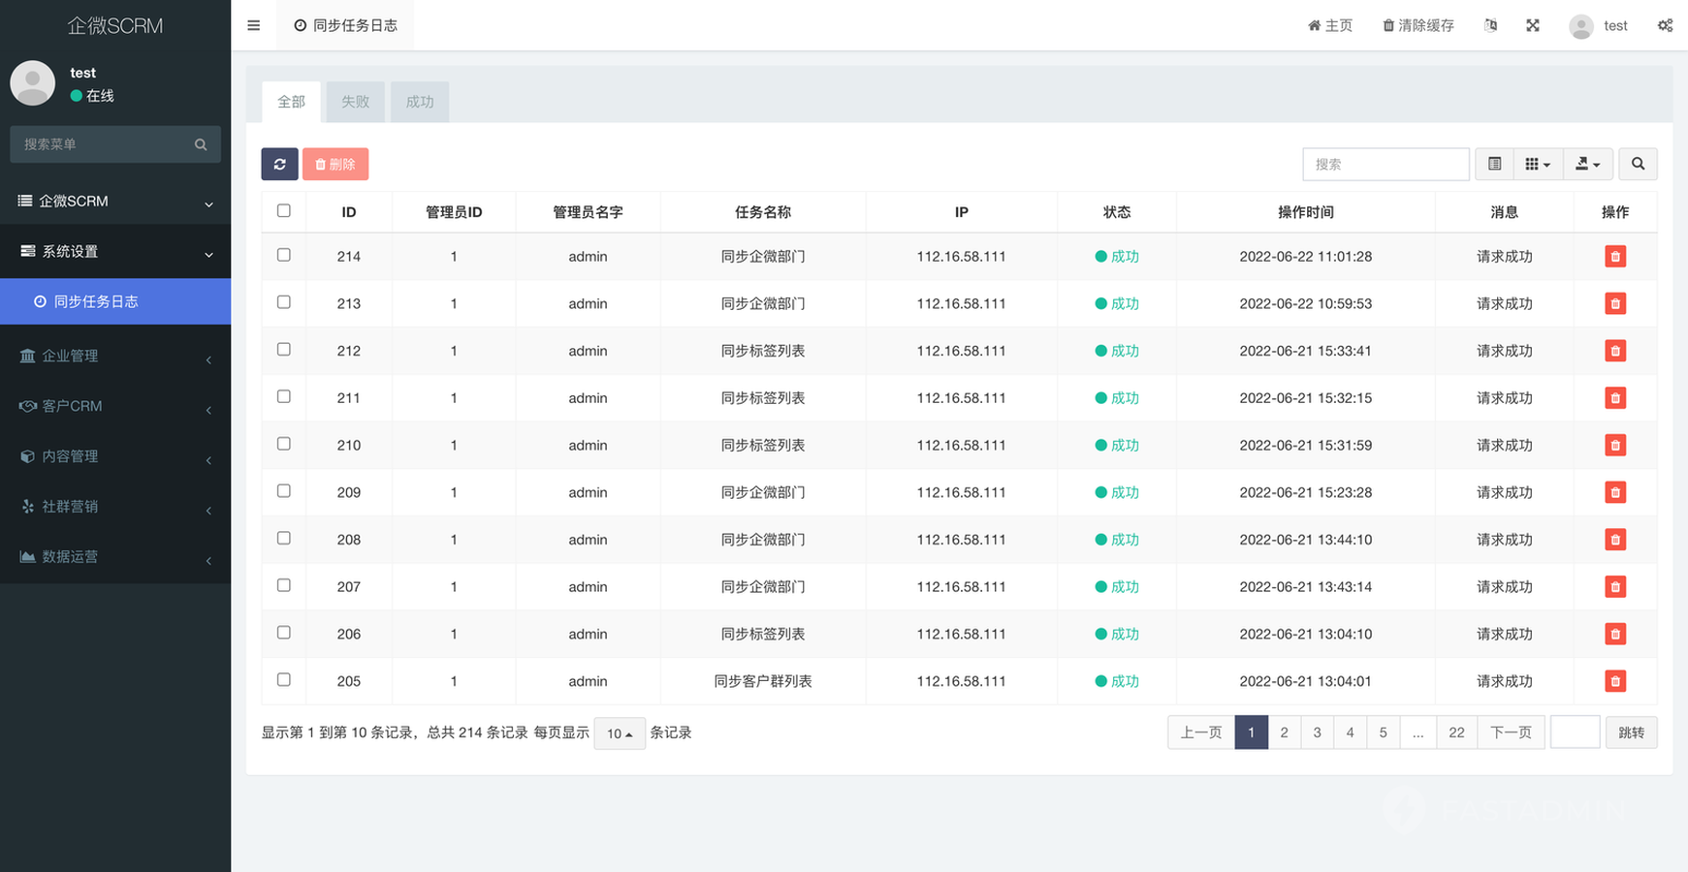Select the checkbox for row 205

pos(284,680)
